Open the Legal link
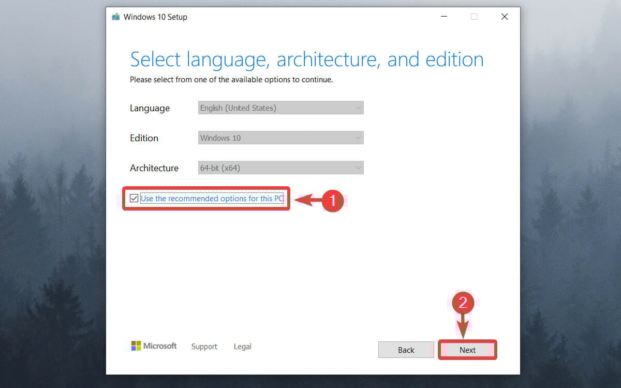The width and height of the screenshot is (621, 388). coord(242,347)
